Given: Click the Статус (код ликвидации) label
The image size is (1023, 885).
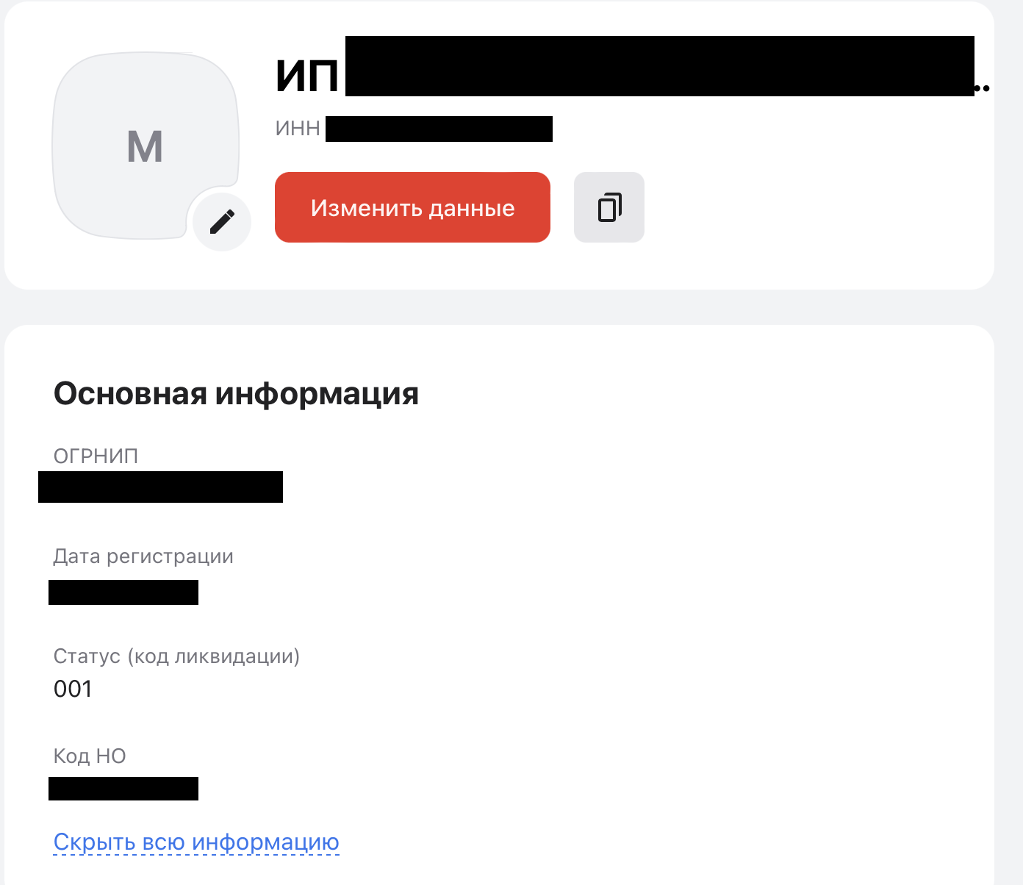Looking at the screenshot, I should (x=176, y=656).
